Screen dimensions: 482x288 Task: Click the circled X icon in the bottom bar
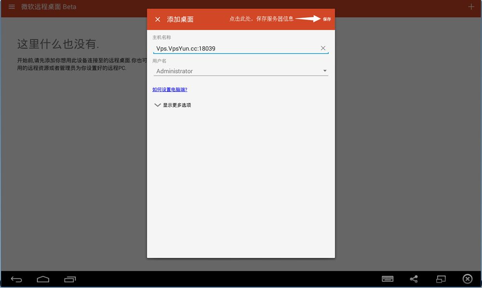click(x=468, y=279)
